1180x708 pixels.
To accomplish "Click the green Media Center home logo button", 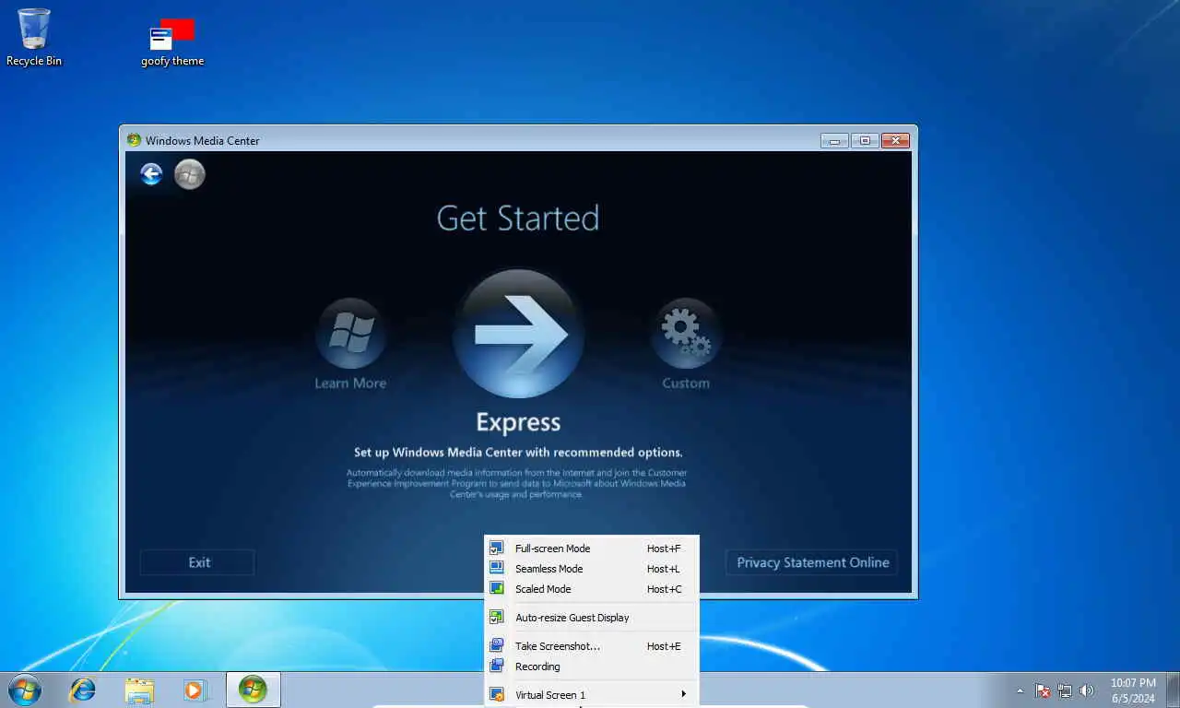I will tap(190, 173).
